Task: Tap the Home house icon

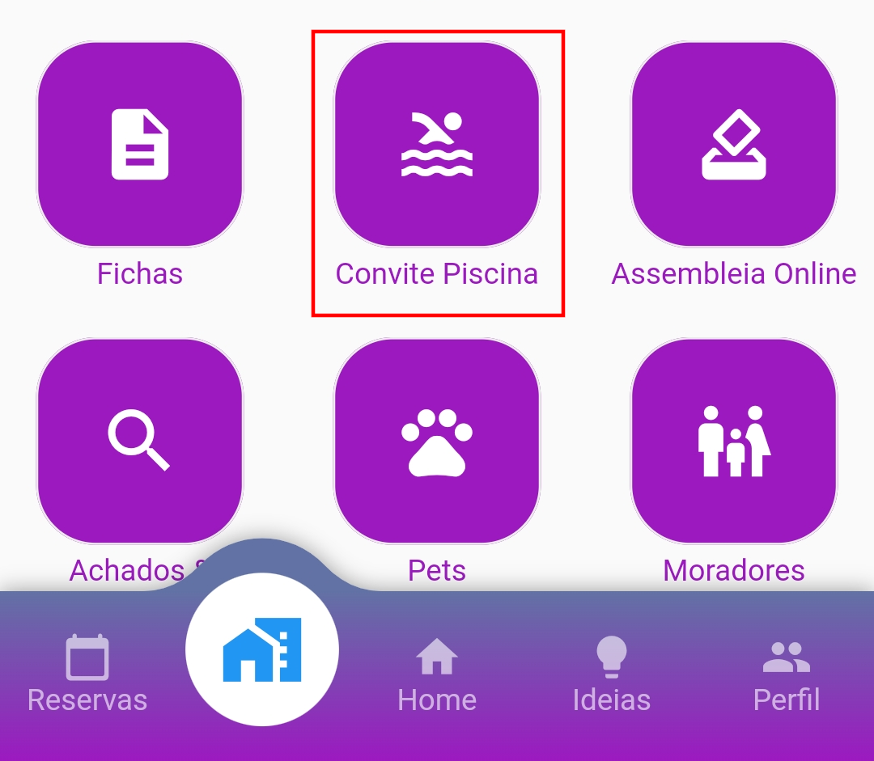Action: pos(437,656)
